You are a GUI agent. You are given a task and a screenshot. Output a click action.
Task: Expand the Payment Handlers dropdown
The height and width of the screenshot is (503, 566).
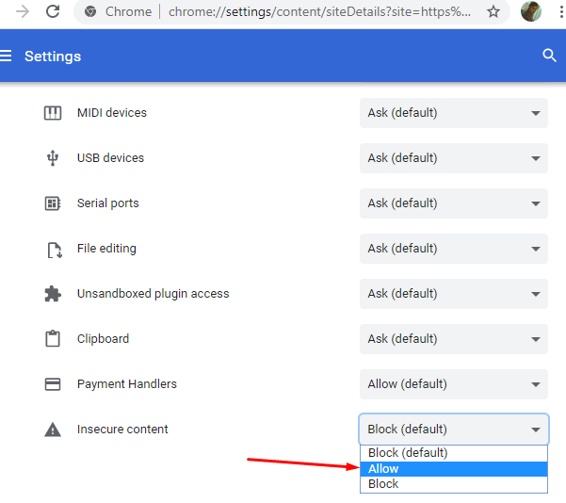[453, 383]
